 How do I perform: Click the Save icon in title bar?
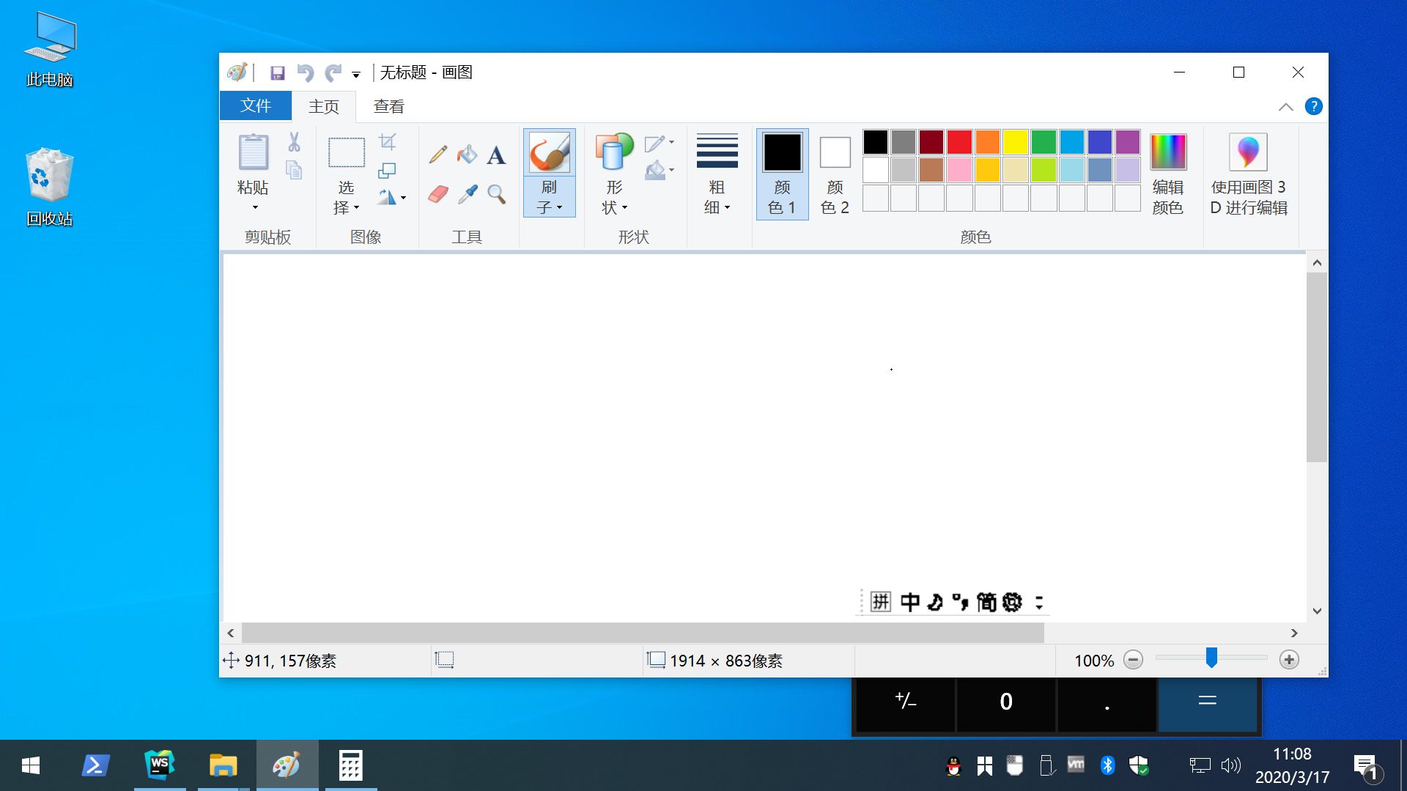pos(277,73)
